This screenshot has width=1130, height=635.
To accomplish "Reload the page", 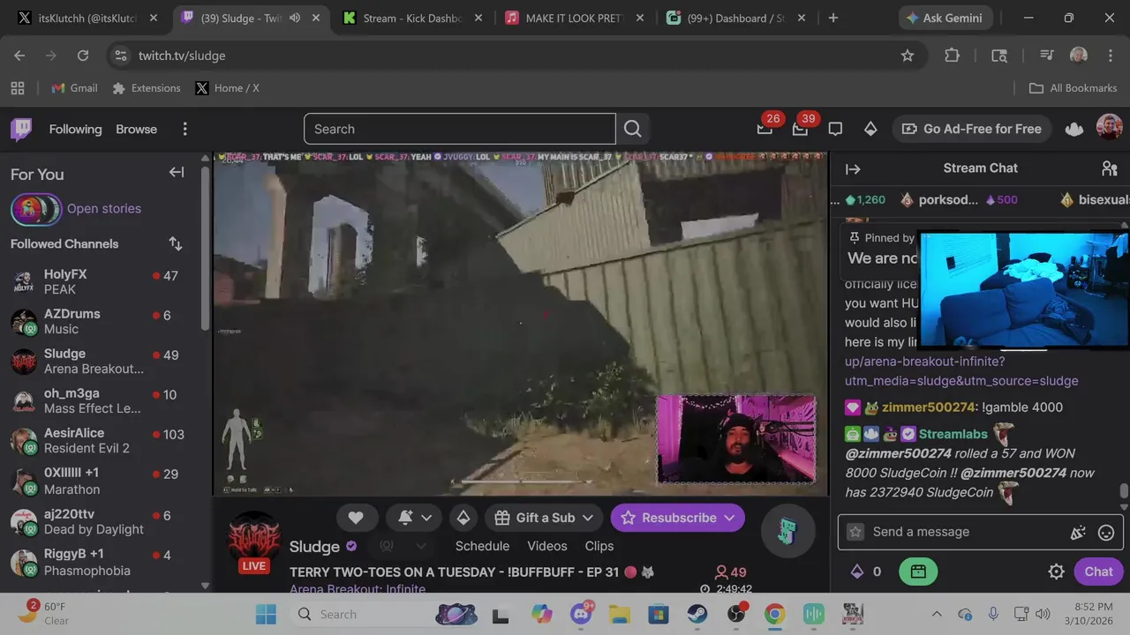I will point(83,56).
